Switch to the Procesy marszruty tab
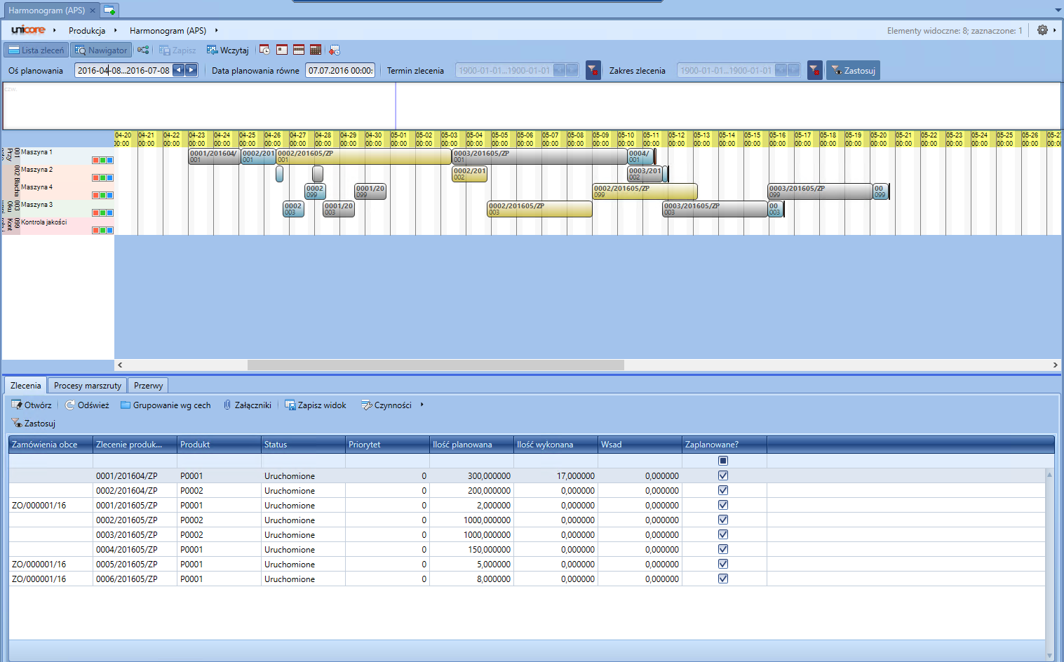The height and width of the screenshot is (662, 1064). click(x=88, y=385)
